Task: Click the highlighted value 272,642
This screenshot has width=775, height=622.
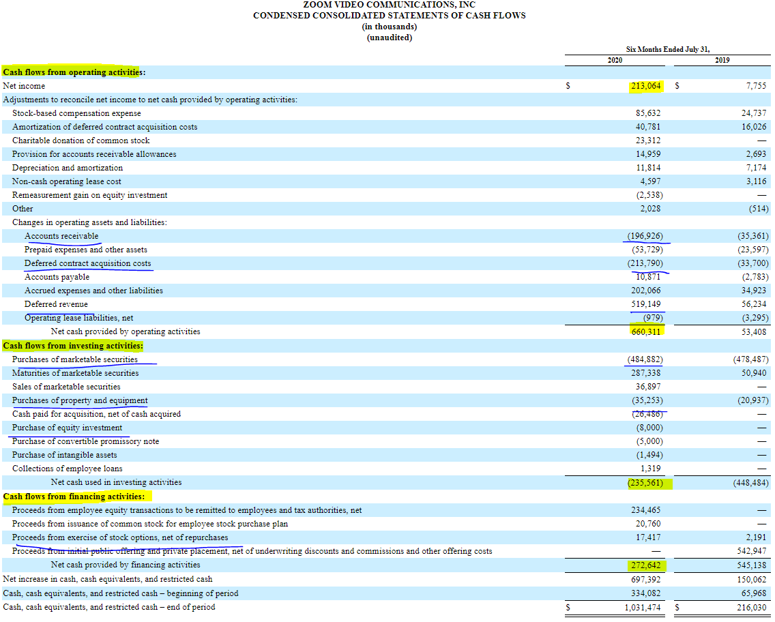Action: click(x=645, y=565)
